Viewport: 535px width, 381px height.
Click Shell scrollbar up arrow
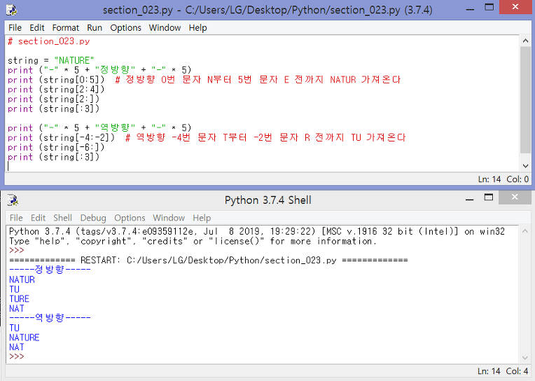pyautogui.click(x=524, y=231)
